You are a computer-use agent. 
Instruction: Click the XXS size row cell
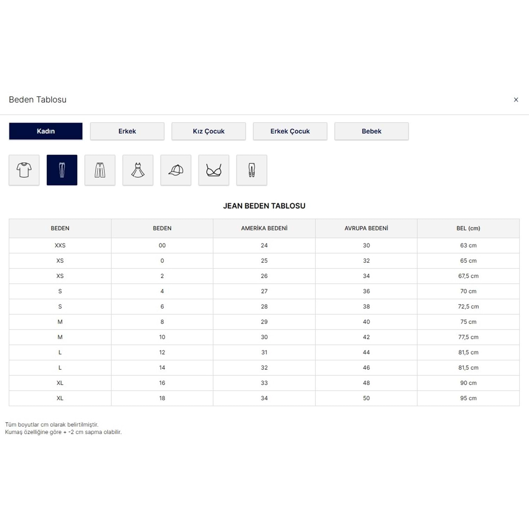(x=60, y=245)
